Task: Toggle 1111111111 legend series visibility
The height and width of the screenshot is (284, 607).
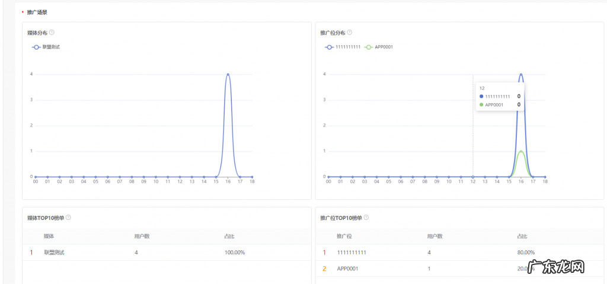Action: 343,46
